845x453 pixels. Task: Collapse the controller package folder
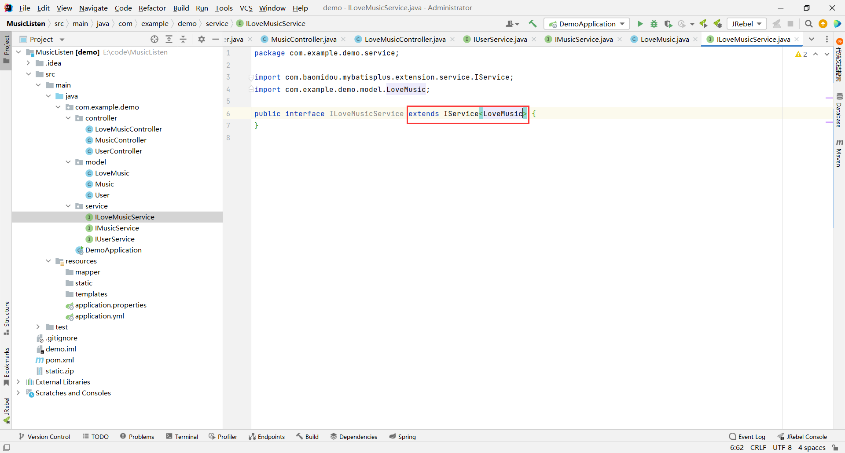tap(68, 118)
